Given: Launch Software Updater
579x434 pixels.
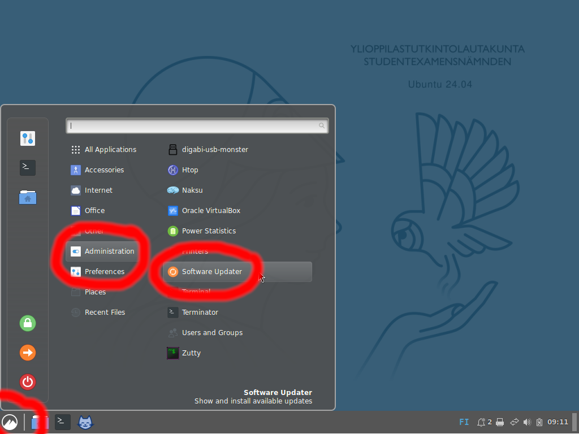Looking at the screenshot, I should tap(211, 272).
